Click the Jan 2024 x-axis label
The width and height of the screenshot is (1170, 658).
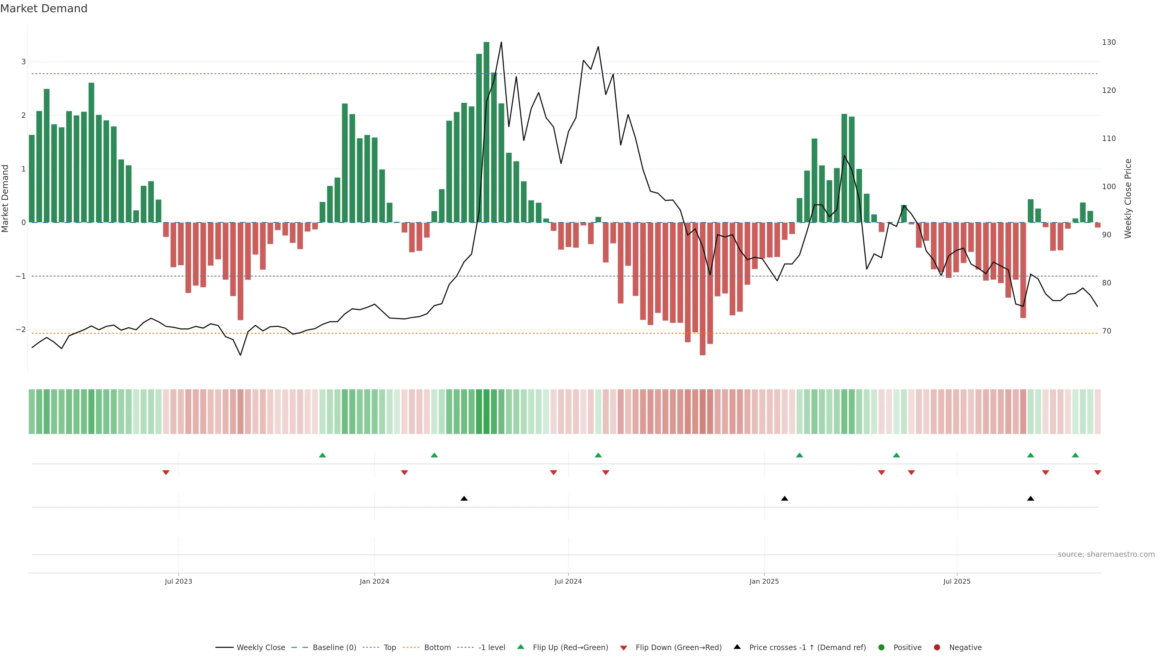click(374, 581)
